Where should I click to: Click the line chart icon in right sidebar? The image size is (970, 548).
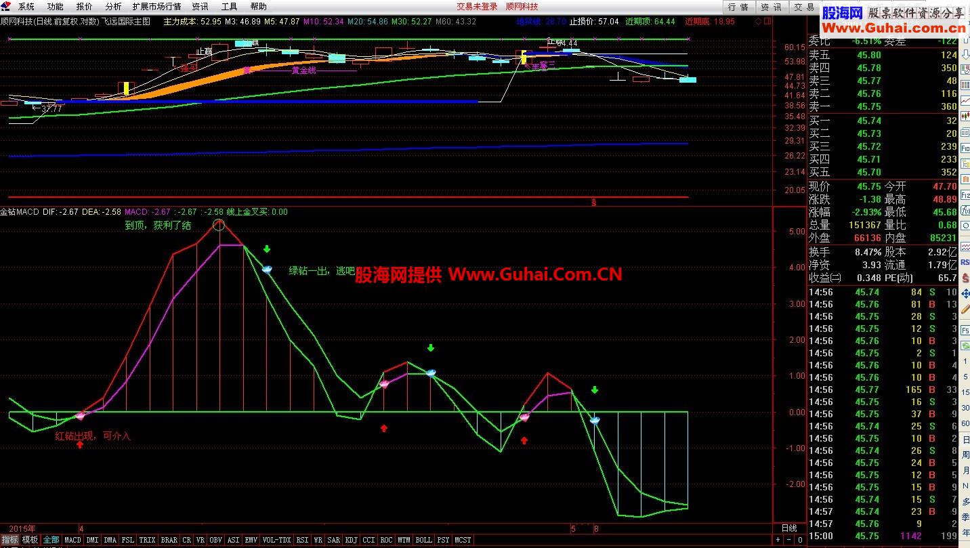click(x=965, y=100)
